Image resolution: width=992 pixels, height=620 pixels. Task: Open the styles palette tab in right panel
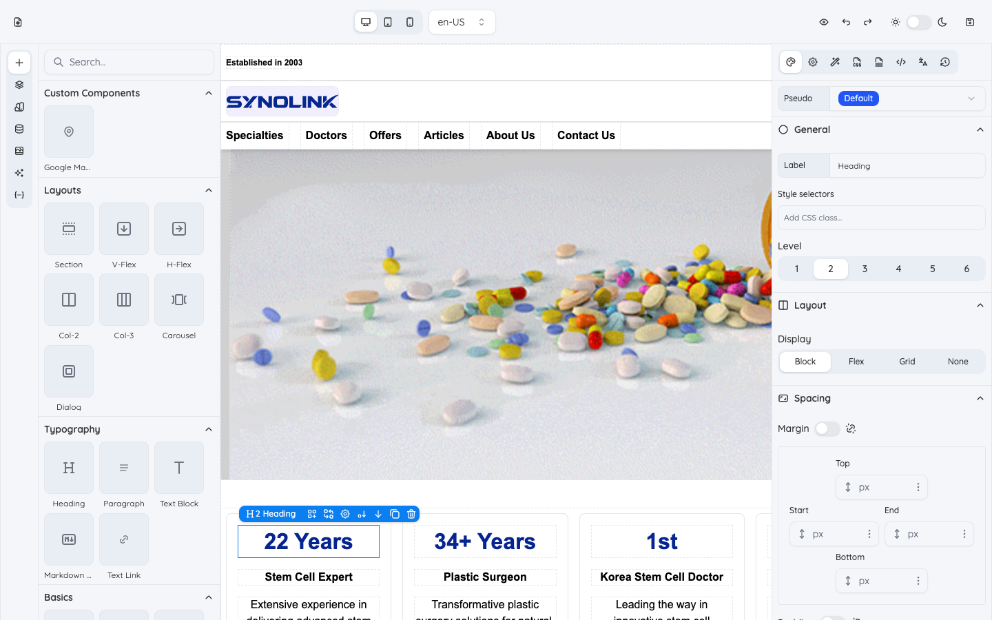coord(791,62)
